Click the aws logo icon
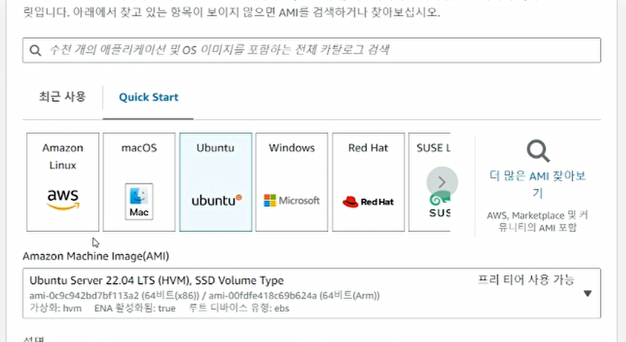The image size is (626, 342). pyautogui.click(x=63, y=199)
